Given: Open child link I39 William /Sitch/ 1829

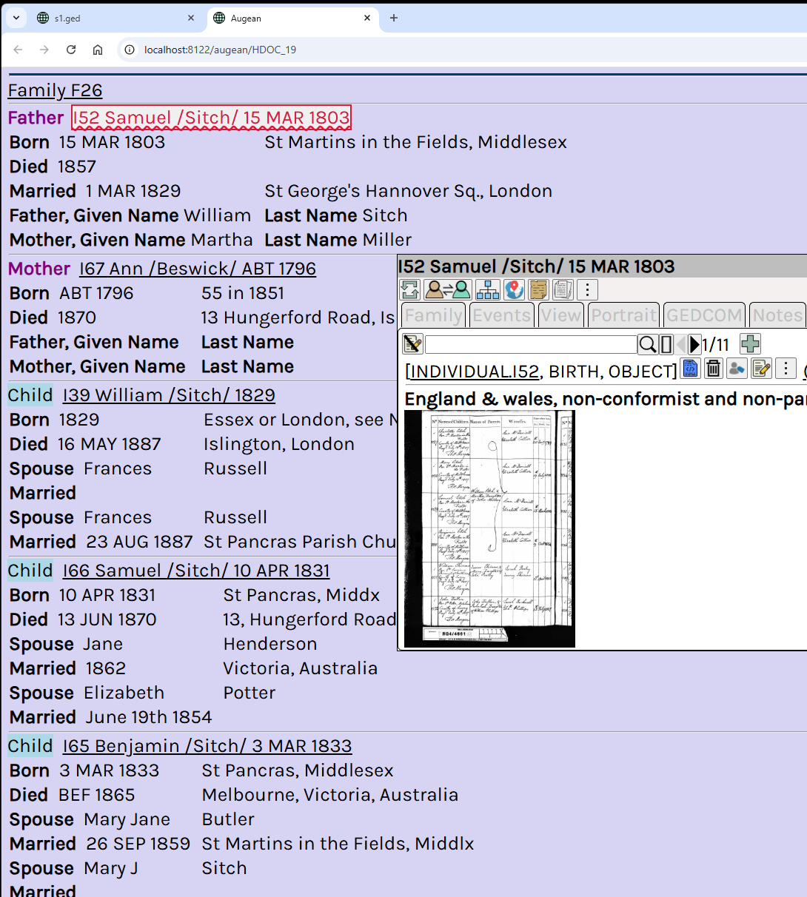Looking at the screenshot, I should tap(169, 395).
